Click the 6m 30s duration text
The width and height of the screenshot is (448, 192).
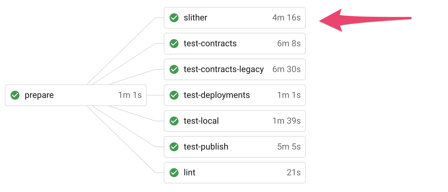click(286, 69)
